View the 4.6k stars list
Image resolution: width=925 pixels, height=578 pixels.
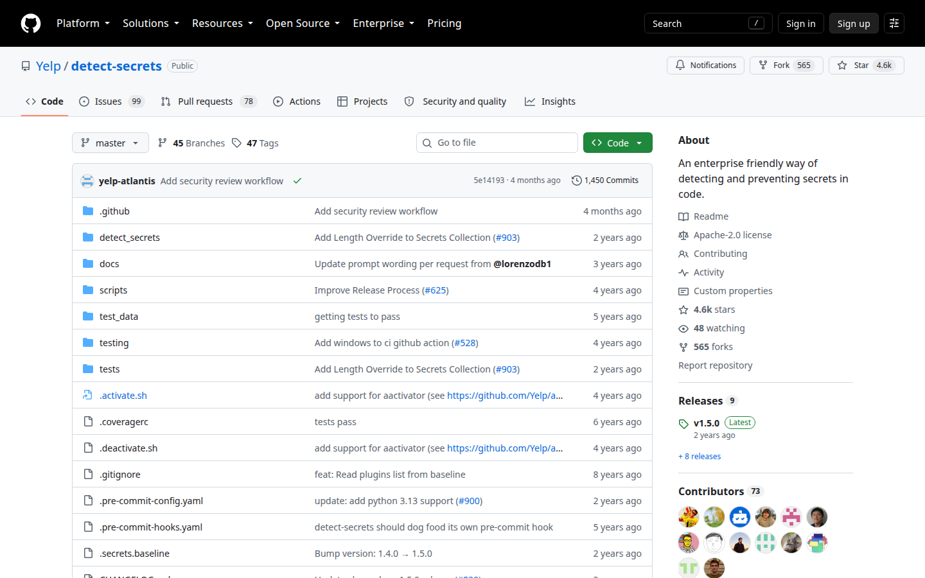707,310
